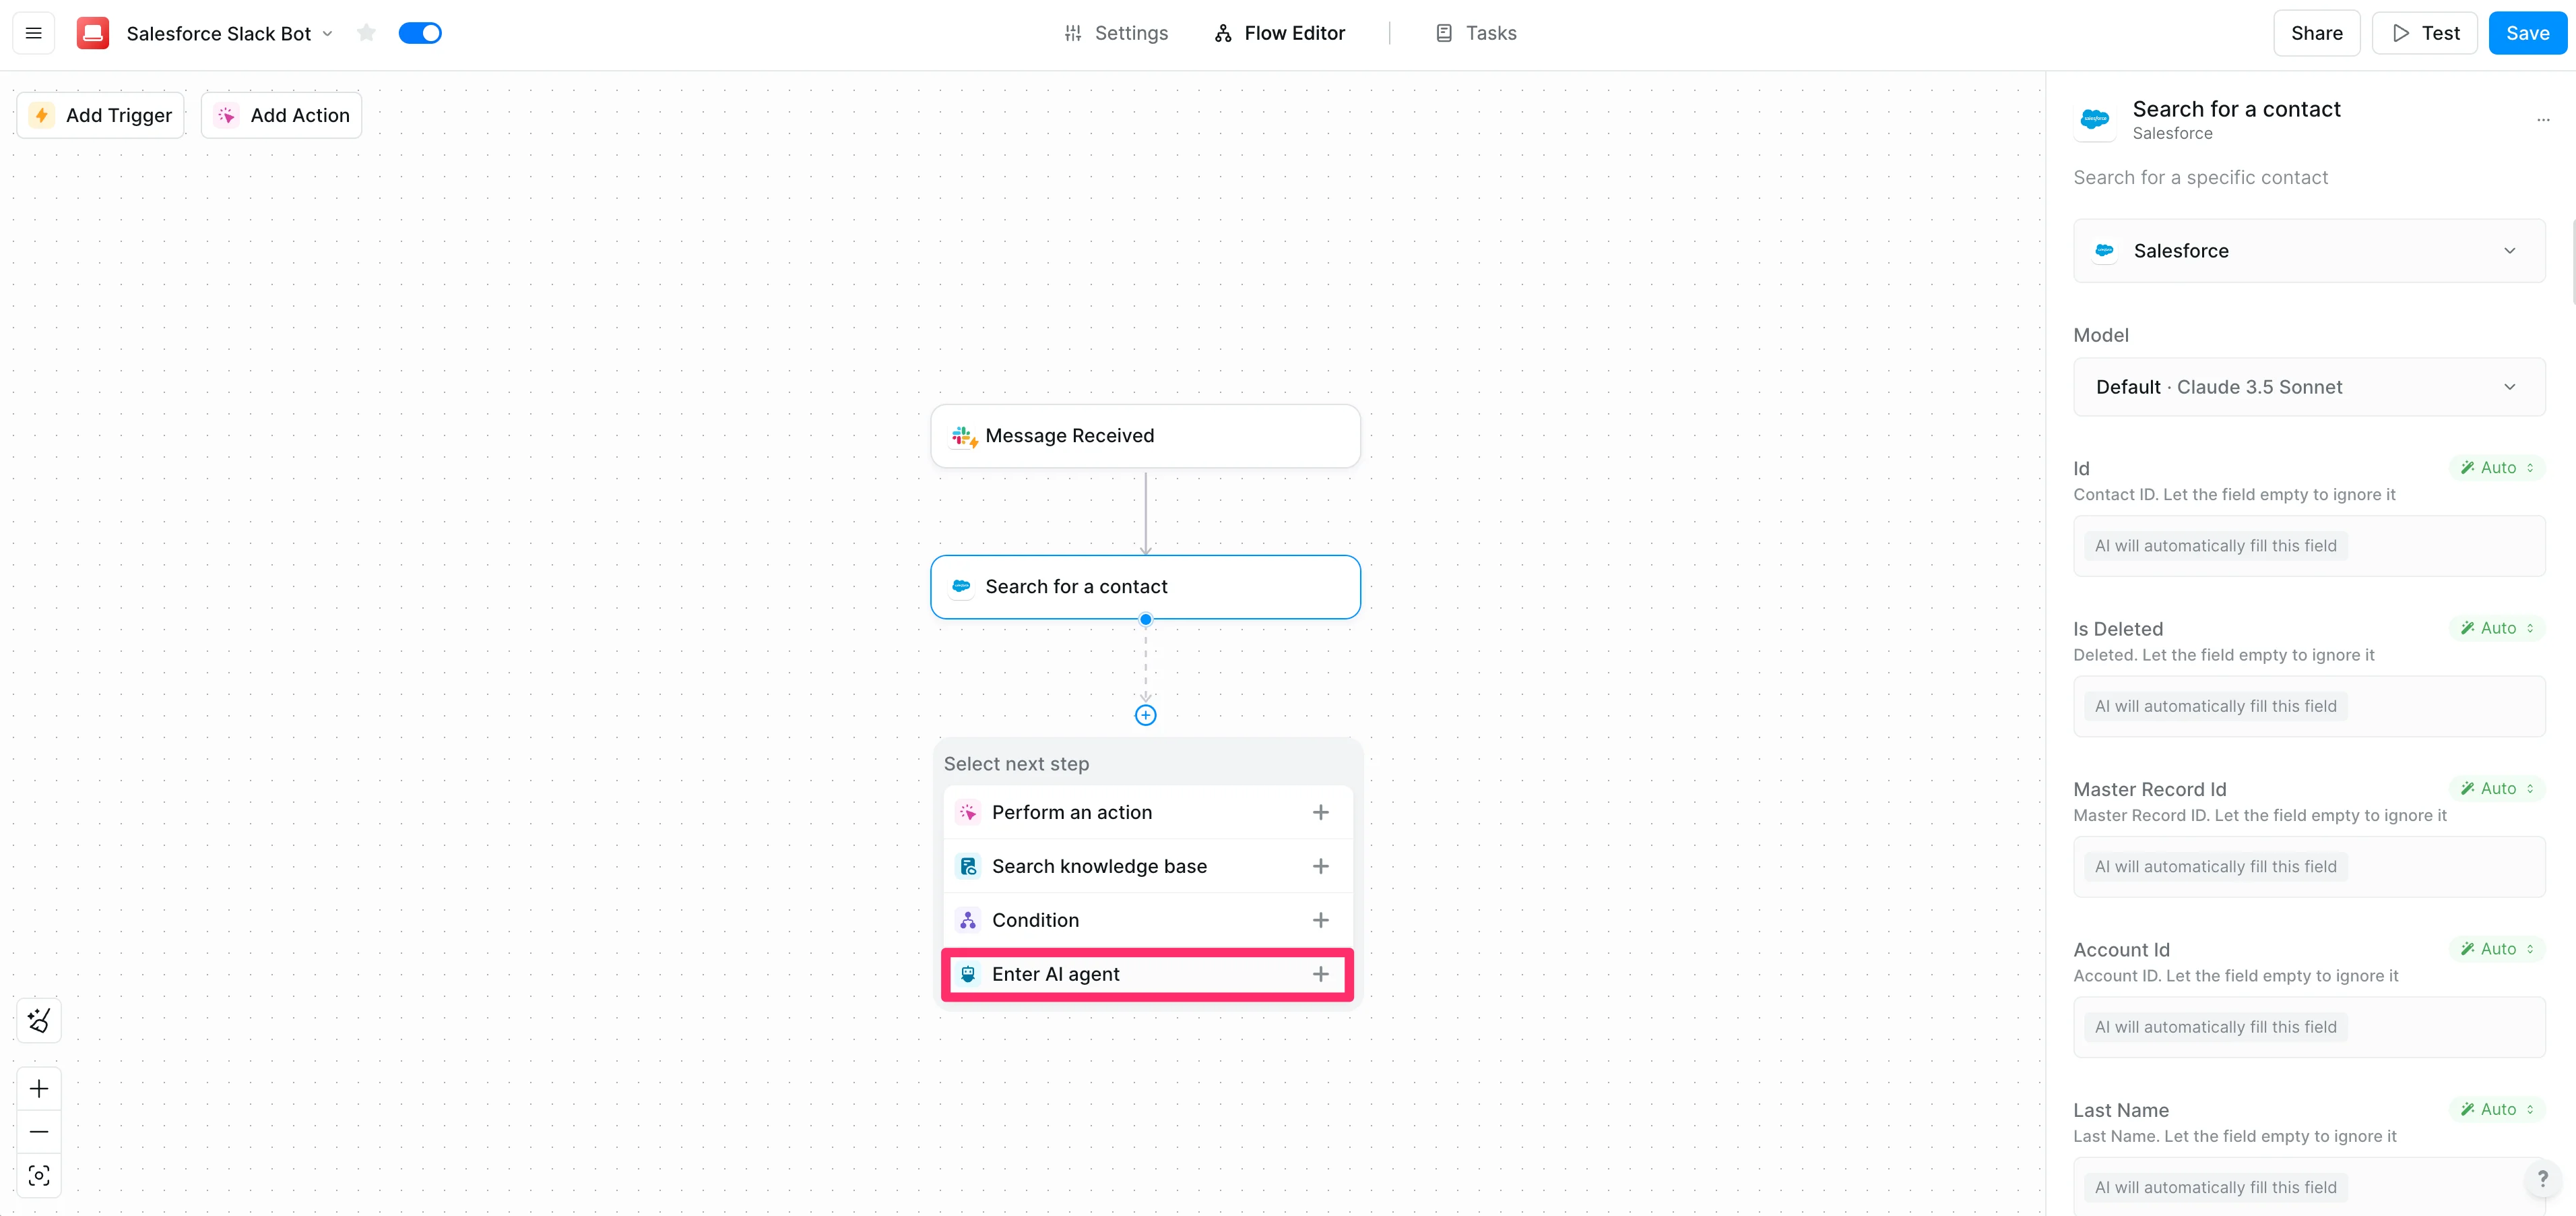Toggle the bot active switch off

pos(420,33)
